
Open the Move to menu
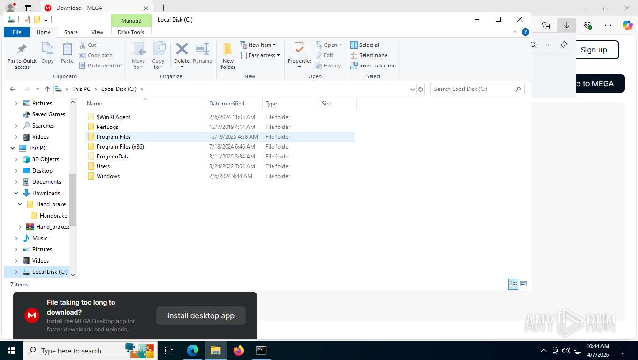[x=138, y=56]
